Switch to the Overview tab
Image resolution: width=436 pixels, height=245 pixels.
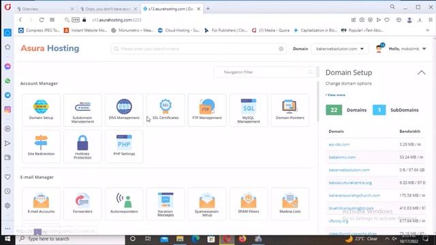click(46, 9)
